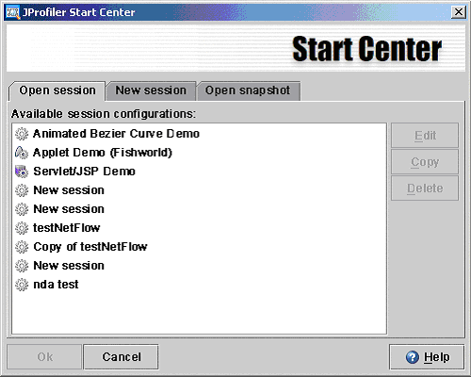Click gear icon beside Animated Bezier Curve Demo
Viewport: 471px width, 377px height.
pyautogui.click(x=22, y=134)
